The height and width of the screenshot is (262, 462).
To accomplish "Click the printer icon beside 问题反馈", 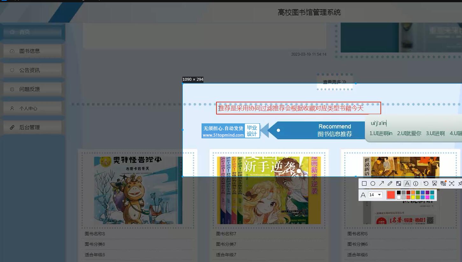I will coord(12,89).
